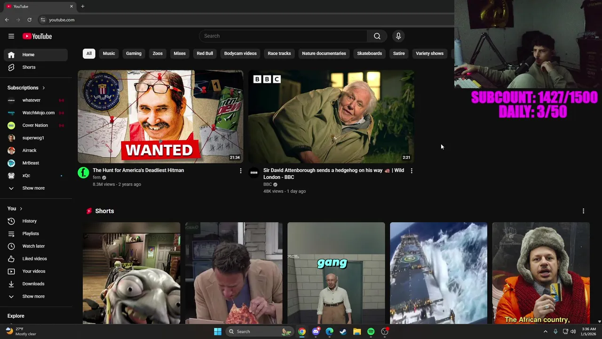Open whatever channel subscription
602x339 pixels.
tap(36, 100)
